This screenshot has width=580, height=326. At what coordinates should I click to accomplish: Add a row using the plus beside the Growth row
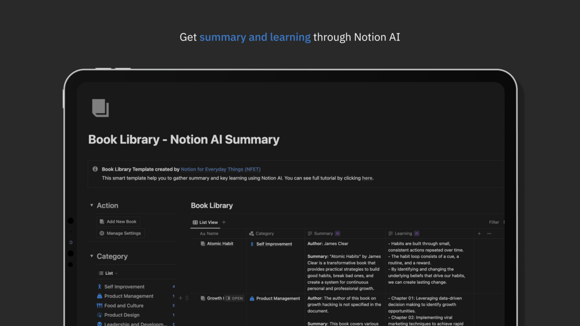click(181, 298)
